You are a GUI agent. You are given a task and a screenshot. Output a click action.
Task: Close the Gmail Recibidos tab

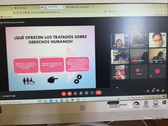click(x=89, y=7)
